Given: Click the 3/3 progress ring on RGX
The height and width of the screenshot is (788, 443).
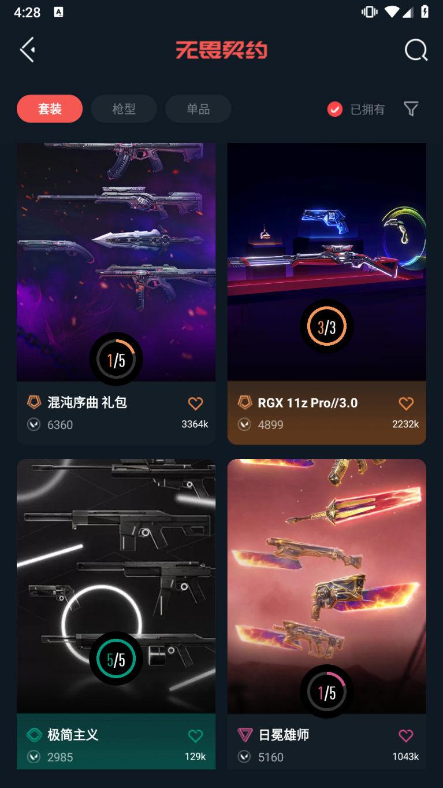Looking at the screenshot, I should (326, 327).
